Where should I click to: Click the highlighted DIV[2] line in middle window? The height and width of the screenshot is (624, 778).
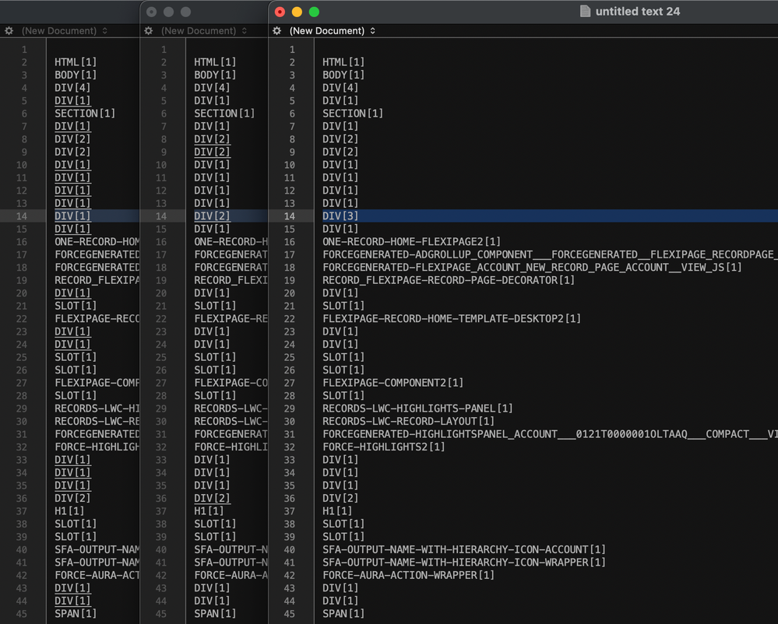[212, 216]
